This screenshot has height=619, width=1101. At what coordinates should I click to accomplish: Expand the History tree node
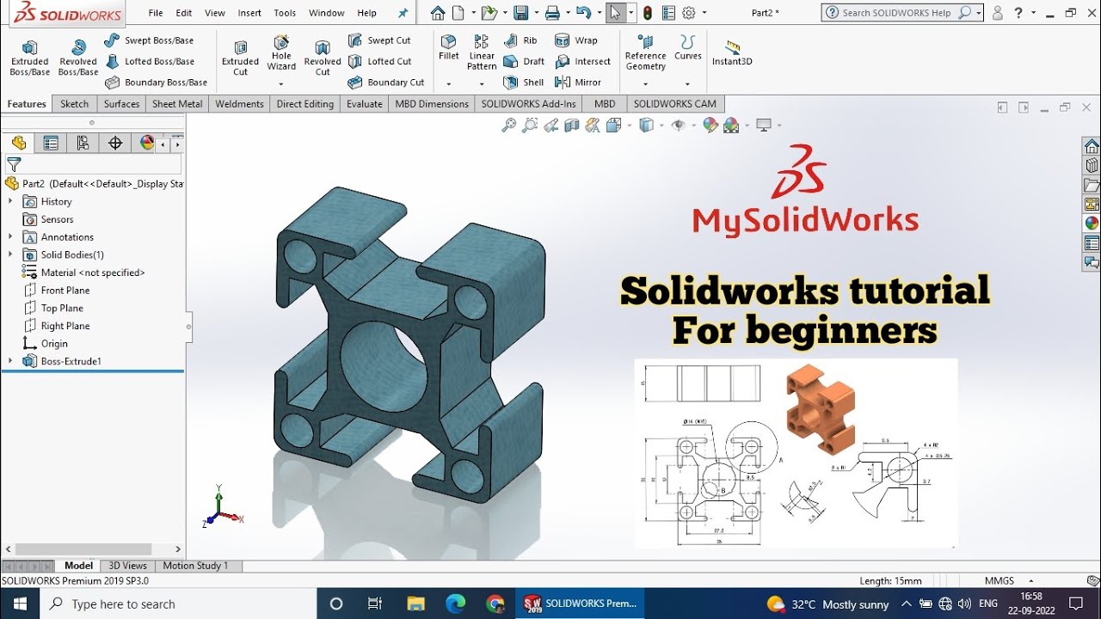(10, 201)
